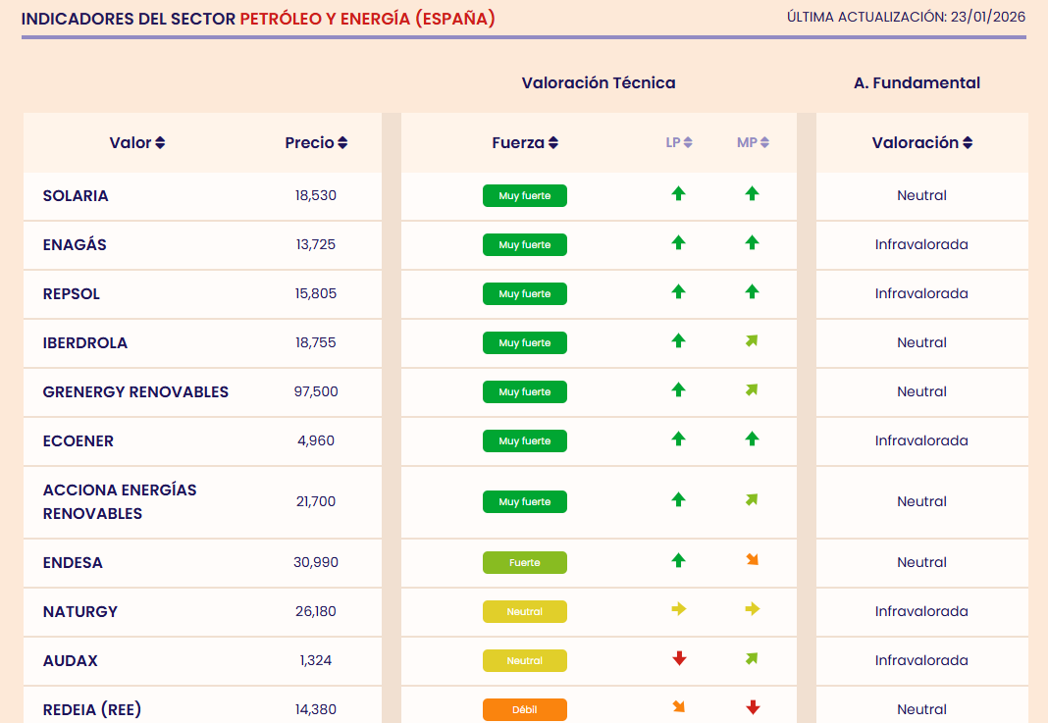Click NATURGY Neutral strength badge

click(x=525, y=611)
